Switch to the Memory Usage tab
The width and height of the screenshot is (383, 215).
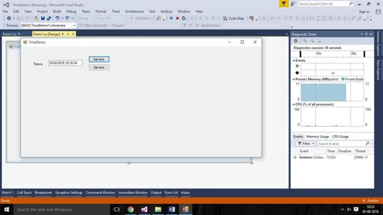(x=318, y=137)
